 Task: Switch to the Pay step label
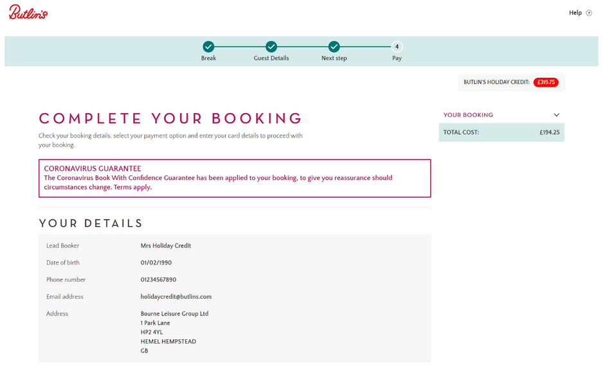[x=397, y=58]
